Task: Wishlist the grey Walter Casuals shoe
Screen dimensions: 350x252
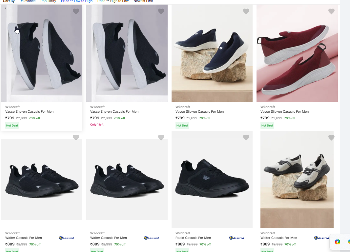Action: click(x=331, y=138)
